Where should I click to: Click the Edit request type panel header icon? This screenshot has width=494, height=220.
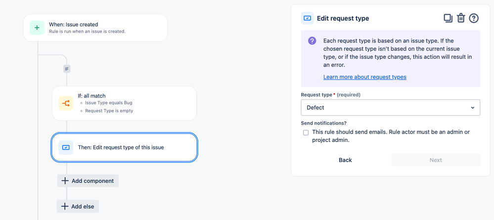click(307, 18)
